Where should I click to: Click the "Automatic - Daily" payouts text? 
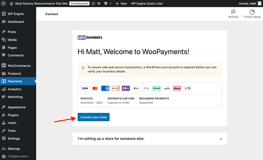tap(91, 102)
